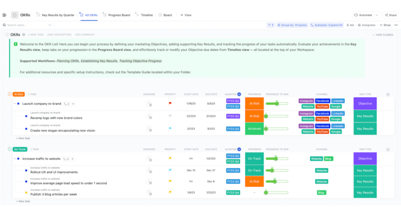The width and height of the screenshot is (401, 207).
Task: Click the Share button
Action: [x=391, y=15]
